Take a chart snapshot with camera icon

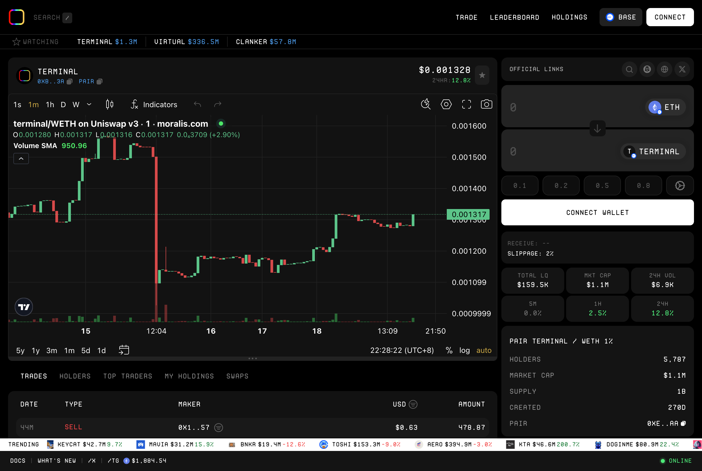tap(486, 104)
